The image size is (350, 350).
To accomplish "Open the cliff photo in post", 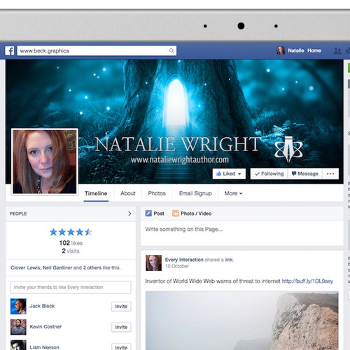I will coord(242,321).
